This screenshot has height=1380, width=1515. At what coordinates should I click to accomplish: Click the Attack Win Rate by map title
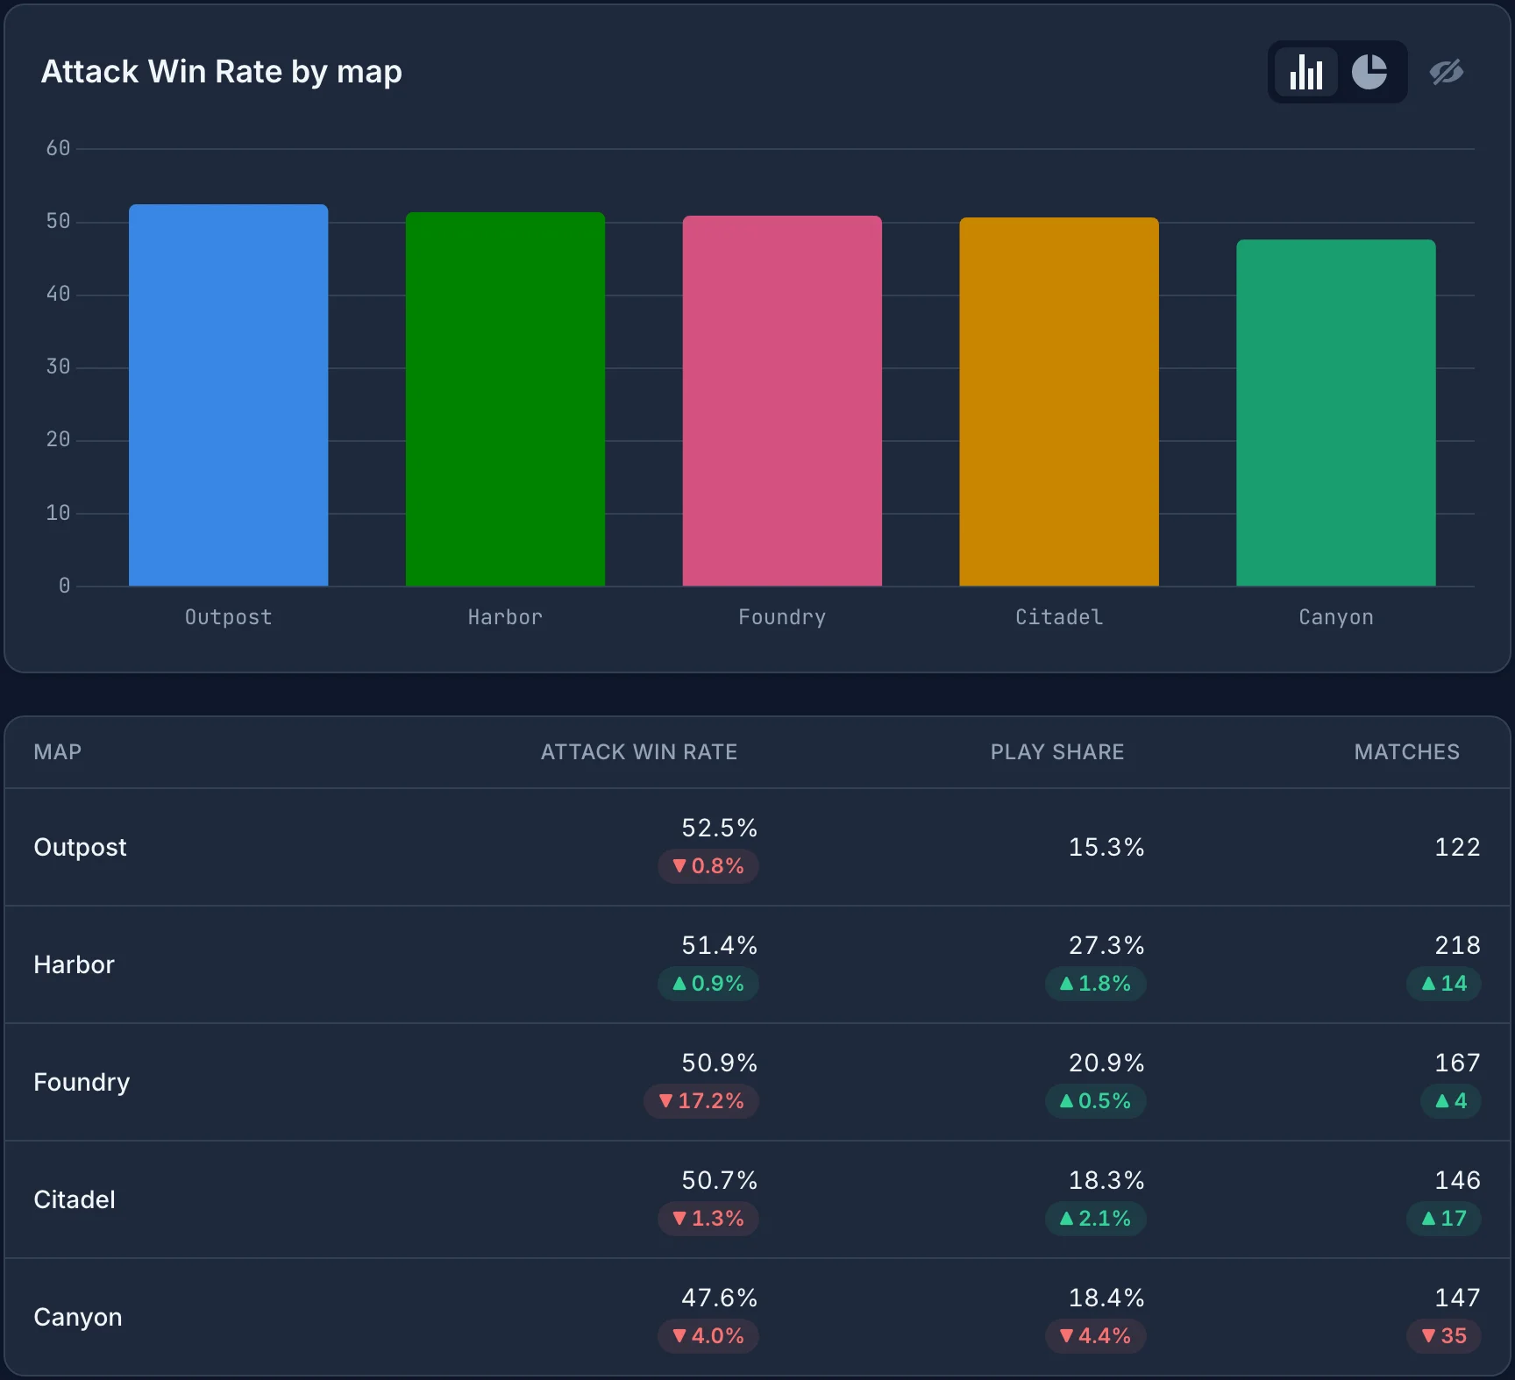(x=222, y=72)
